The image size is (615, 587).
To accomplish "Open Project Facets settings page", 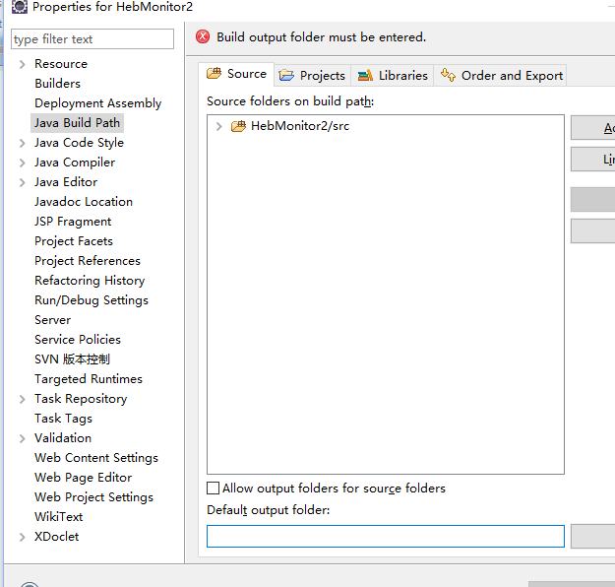I will pyautogui.click(x=74, y=241).
